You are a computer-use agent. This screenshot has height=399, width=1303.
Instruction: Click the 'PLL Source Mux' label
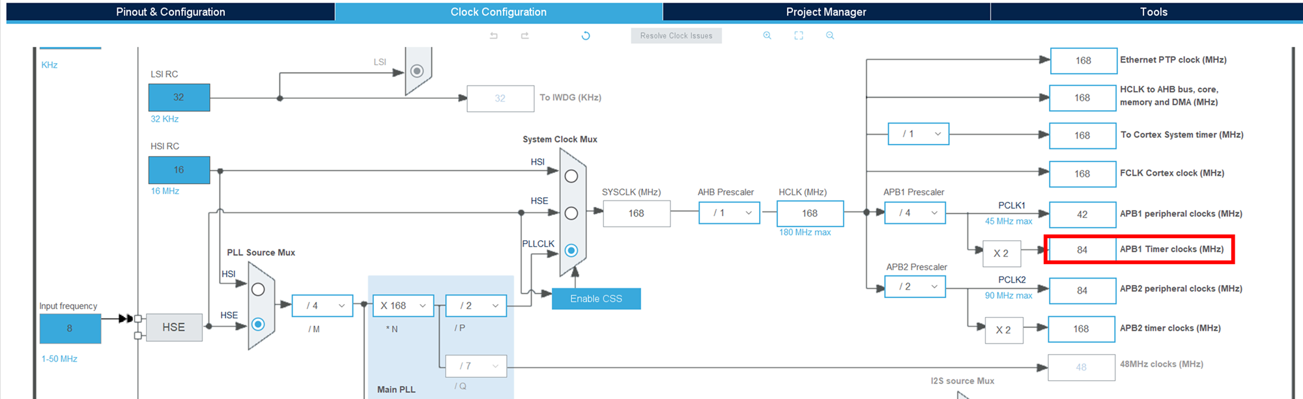click(261, 253)
